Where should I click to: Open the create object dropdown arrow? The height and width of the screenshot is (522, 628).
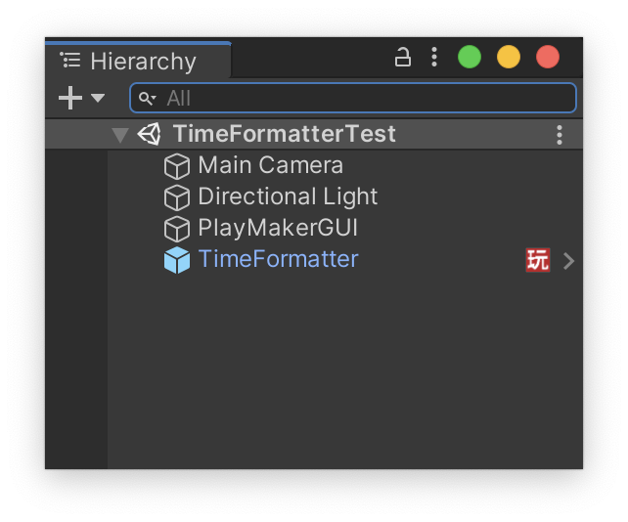coord(98,98)
